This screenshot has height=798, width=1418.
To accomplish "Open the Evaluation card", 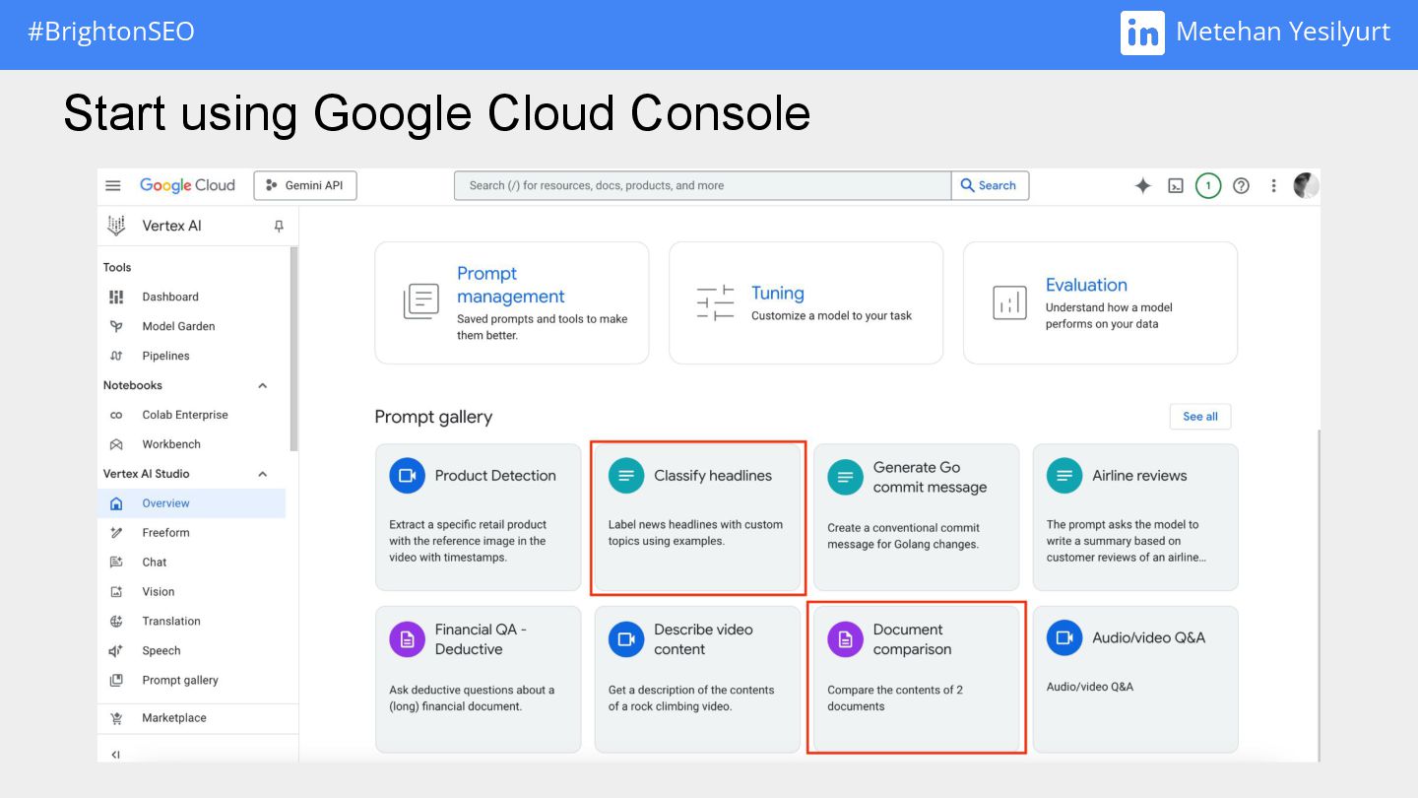I will click(x=1100, y=303).
